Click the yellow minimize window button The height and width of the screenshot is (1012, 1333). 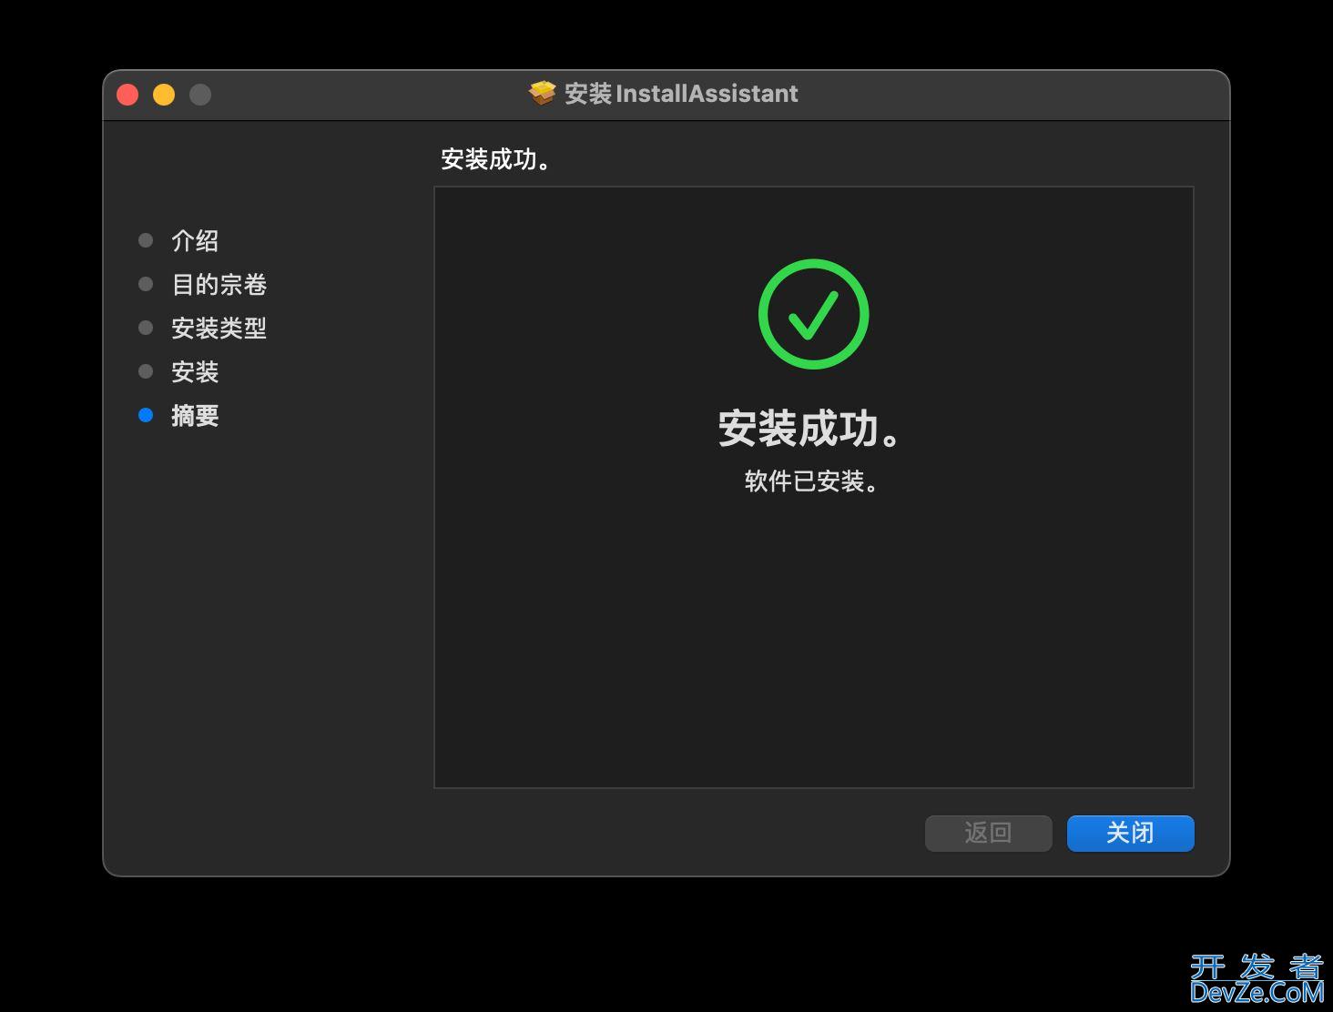[164, 95]
